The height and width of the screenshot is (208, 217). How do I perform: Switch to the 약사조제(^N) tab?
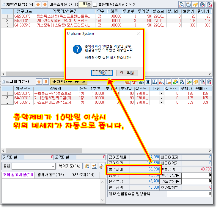(x=84, y=175)
